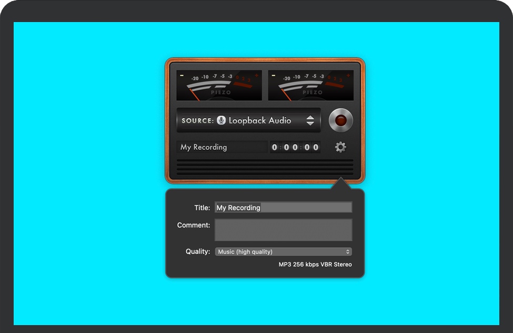Click the PIEZO logo on left meter
This screenshot has height=333, width=513.
click(221, 92)
